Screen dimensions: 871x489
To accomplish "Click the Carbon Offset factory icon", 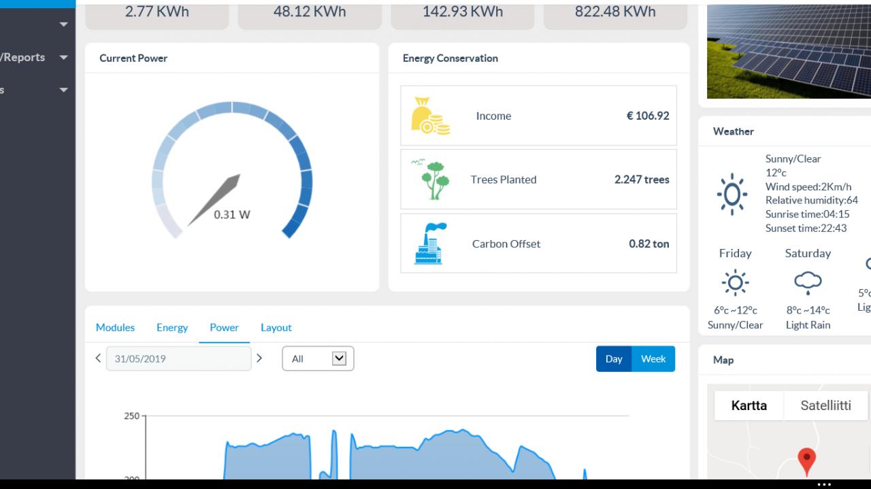I will tap(431, 243).
